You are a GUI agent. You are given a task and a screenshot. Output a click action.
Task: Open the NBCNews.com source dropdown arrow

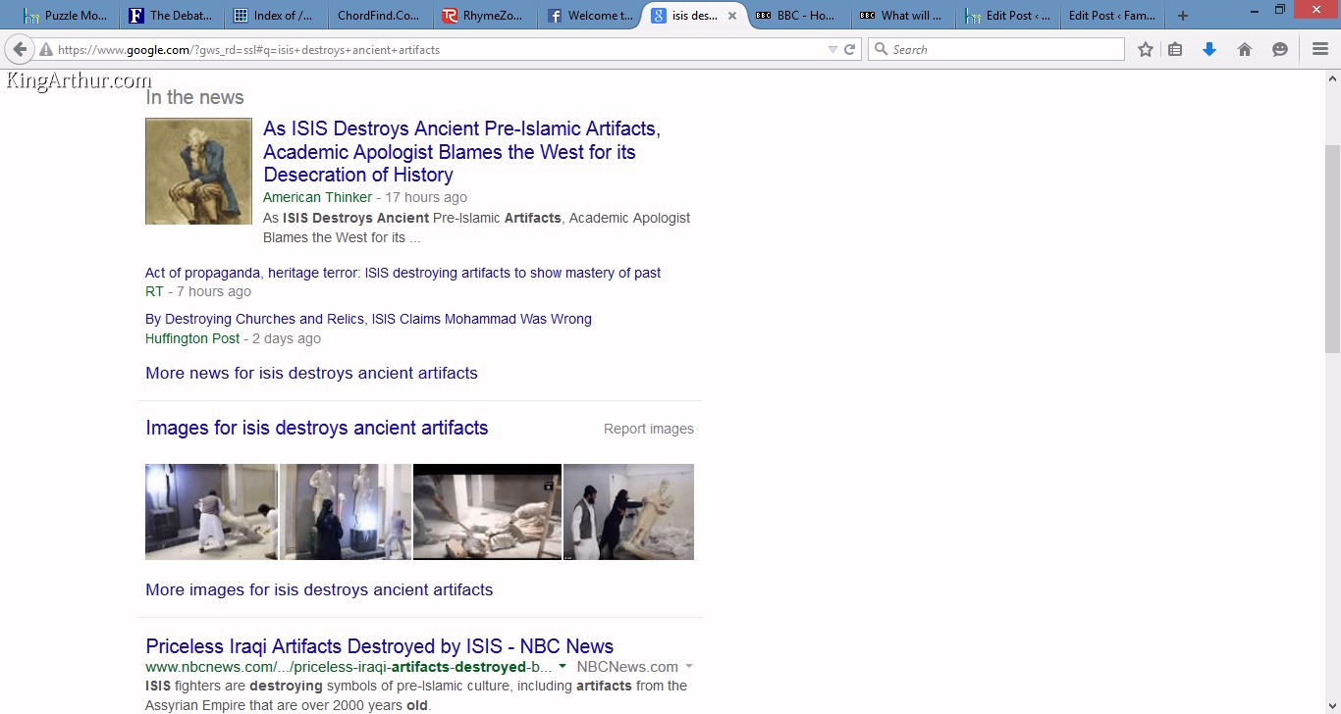coord(689,667)
